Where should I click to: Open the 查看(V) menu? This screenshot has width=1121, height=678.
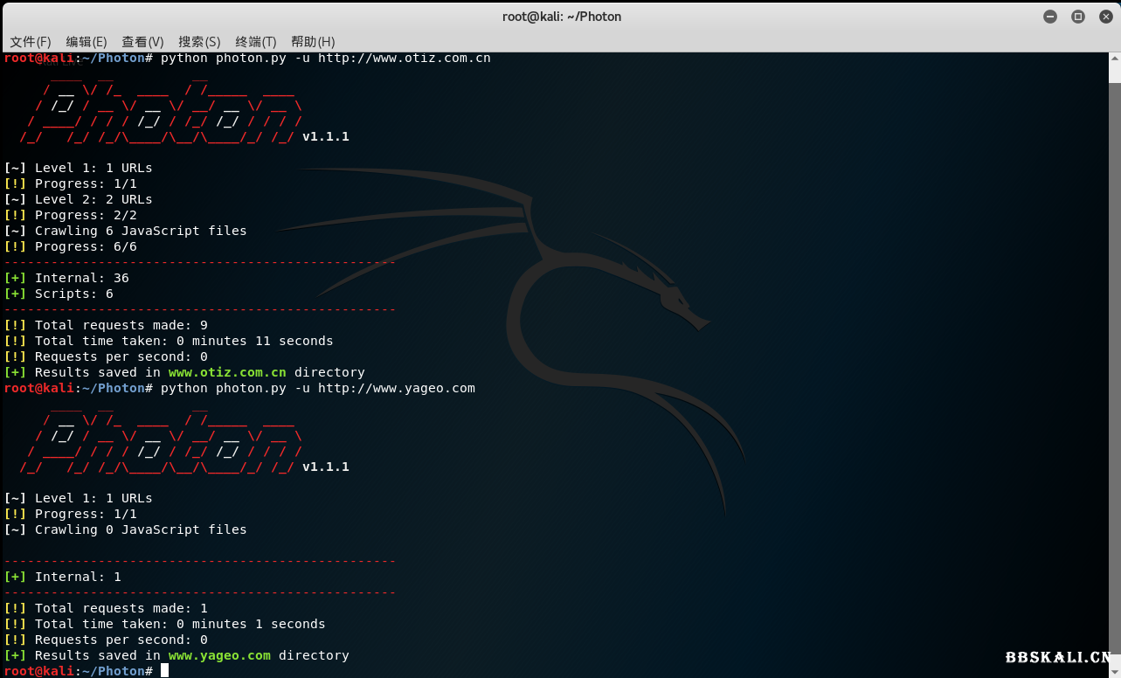tap(142, 42)
